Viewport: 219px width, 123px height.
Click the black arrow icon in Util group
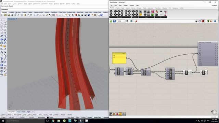click(x=161, y=11)
